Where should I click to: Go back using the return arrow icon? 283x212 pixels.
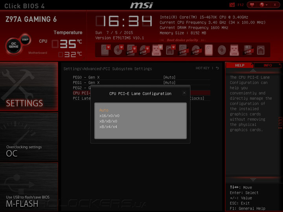click(x=217, y=68)
